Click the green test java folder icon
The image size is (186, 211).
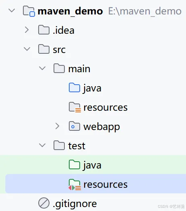74,164
